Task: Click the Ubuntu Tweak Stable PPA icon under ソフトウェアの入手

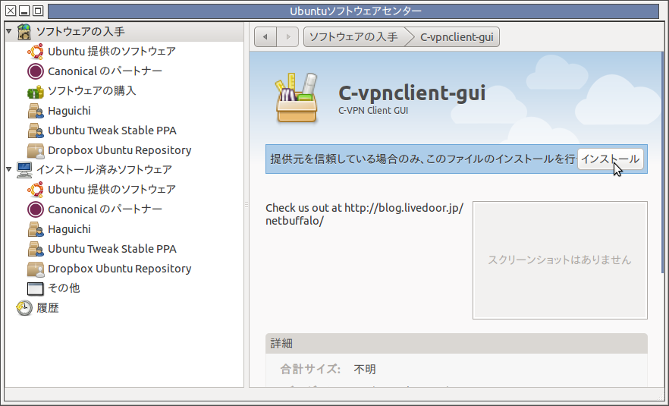Action: 36,131
